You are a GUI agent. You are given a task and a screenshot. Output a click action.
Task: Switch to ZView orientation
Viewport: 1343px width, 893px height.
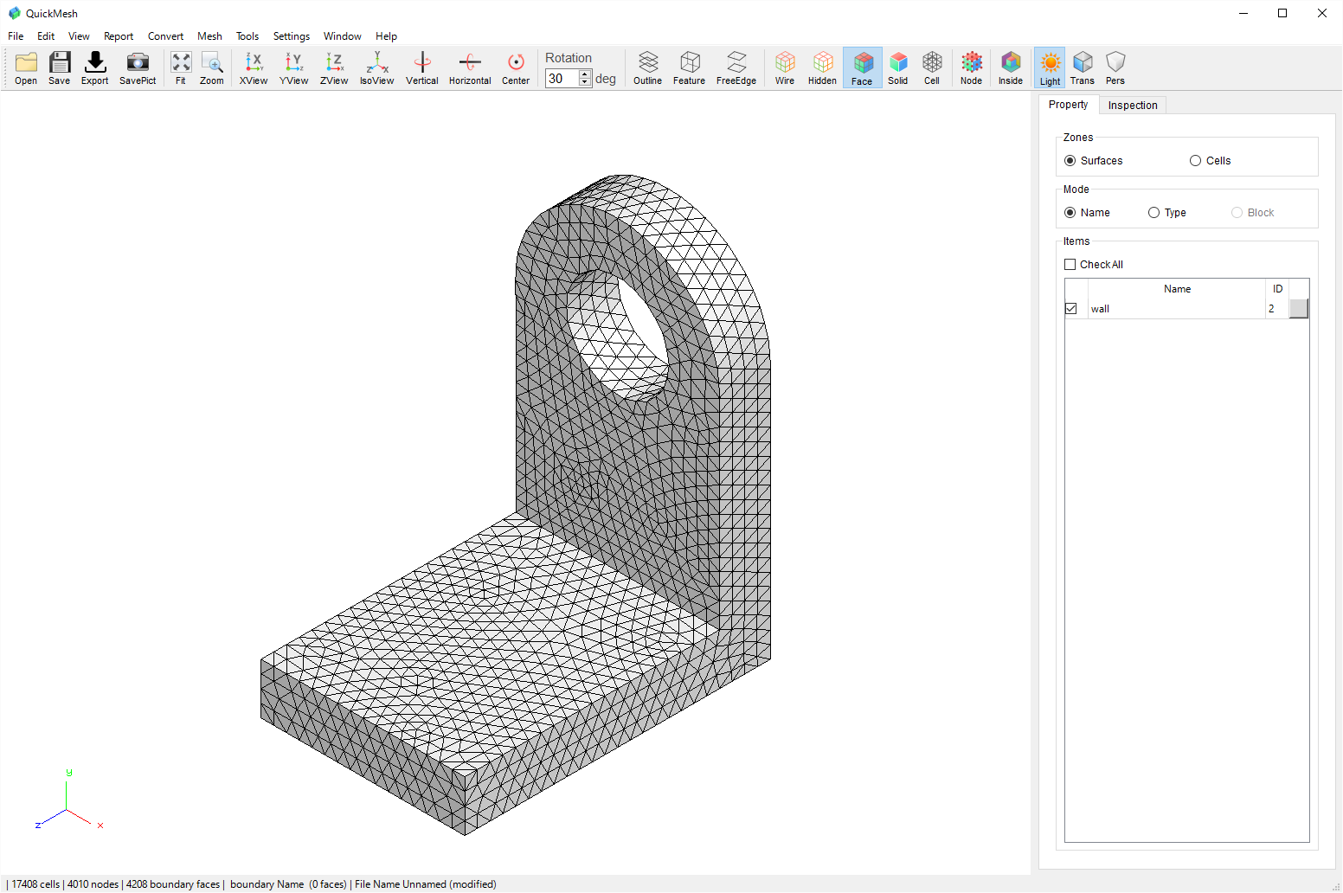[x=334, y=67]
